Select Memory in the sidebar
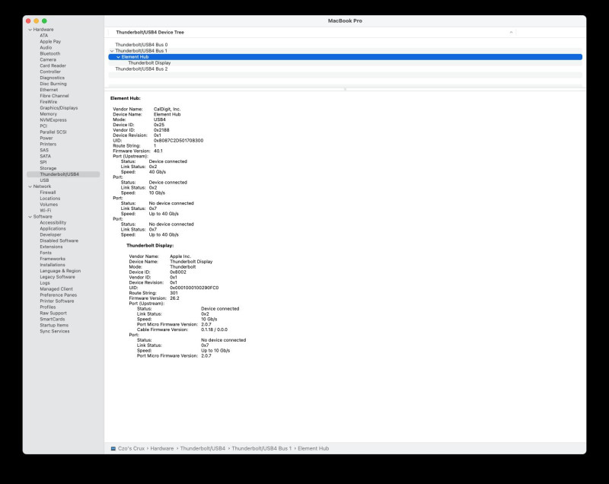The image size is (609, 484). (x=48, y=114)
